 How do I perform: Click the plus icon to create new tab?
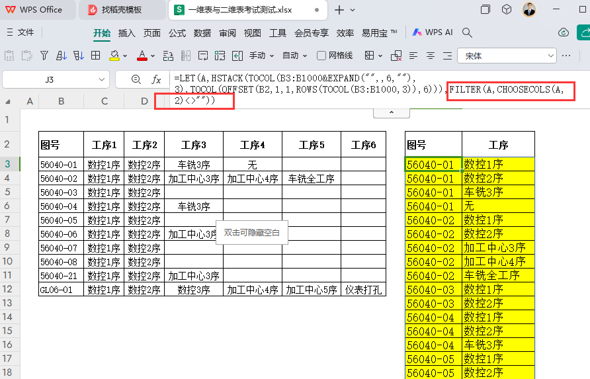[x=339, y=10]
